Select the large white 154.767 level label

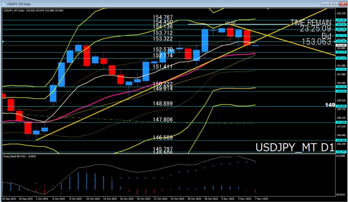click(163, 17)
